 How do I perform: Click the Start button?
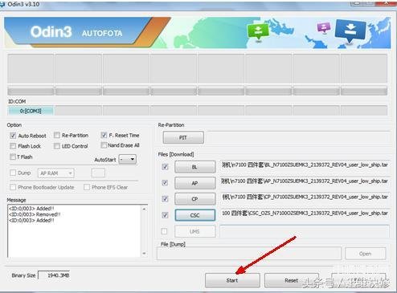pos(232,280)
